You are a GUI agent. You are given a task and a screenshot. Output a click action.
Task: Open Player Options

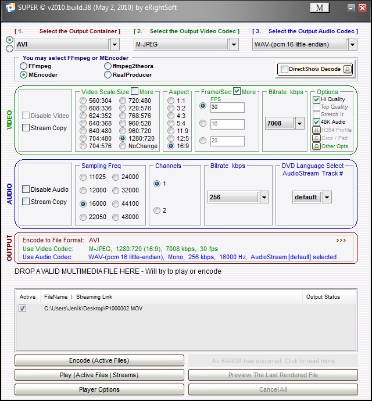pyautogui.click(x=99, y=389)
